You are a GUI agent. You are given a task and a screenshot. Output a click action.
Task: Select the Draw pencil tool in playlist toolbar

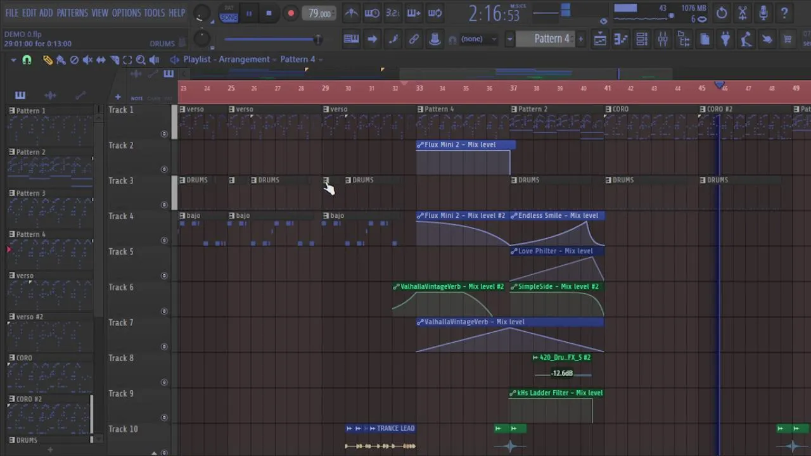pyautogui.click(x=48, y=60)
